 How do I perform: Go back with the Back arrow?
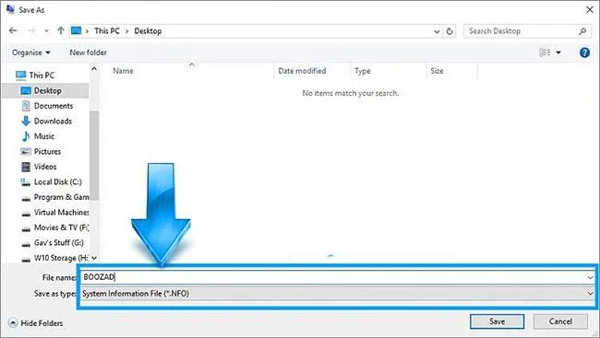(x=13, y=31)
